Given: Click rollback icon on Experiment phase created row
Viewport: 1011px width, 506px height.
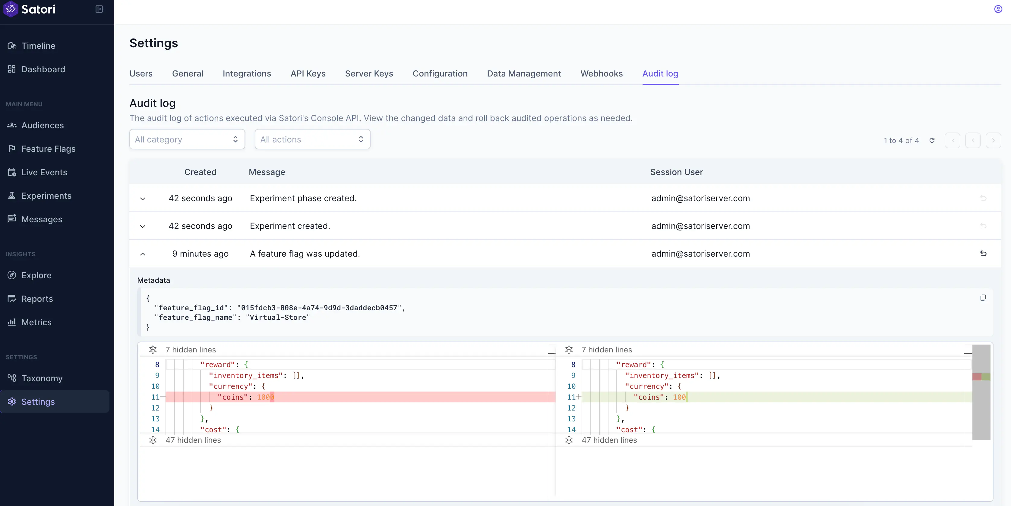Looking at the screenshot, I should tap(983, 198).
